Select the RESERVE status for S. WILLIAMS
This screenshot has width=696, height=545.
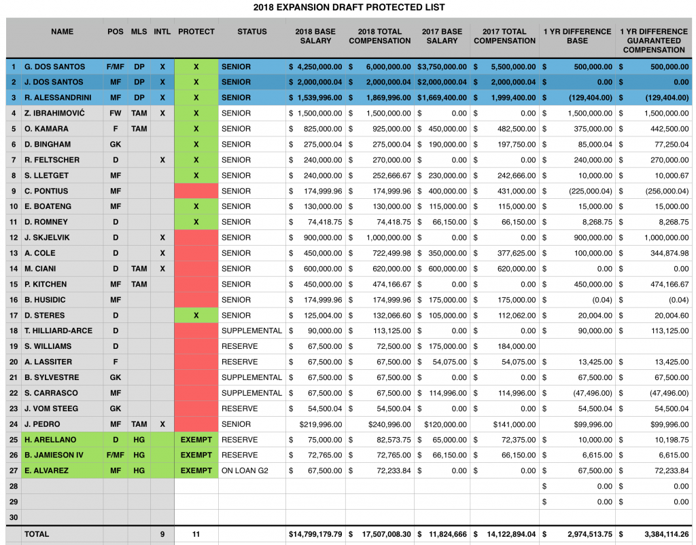251,347
